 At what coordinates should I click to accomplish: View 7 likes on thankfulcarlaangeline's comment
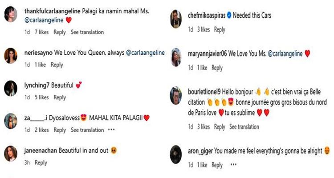42,32
